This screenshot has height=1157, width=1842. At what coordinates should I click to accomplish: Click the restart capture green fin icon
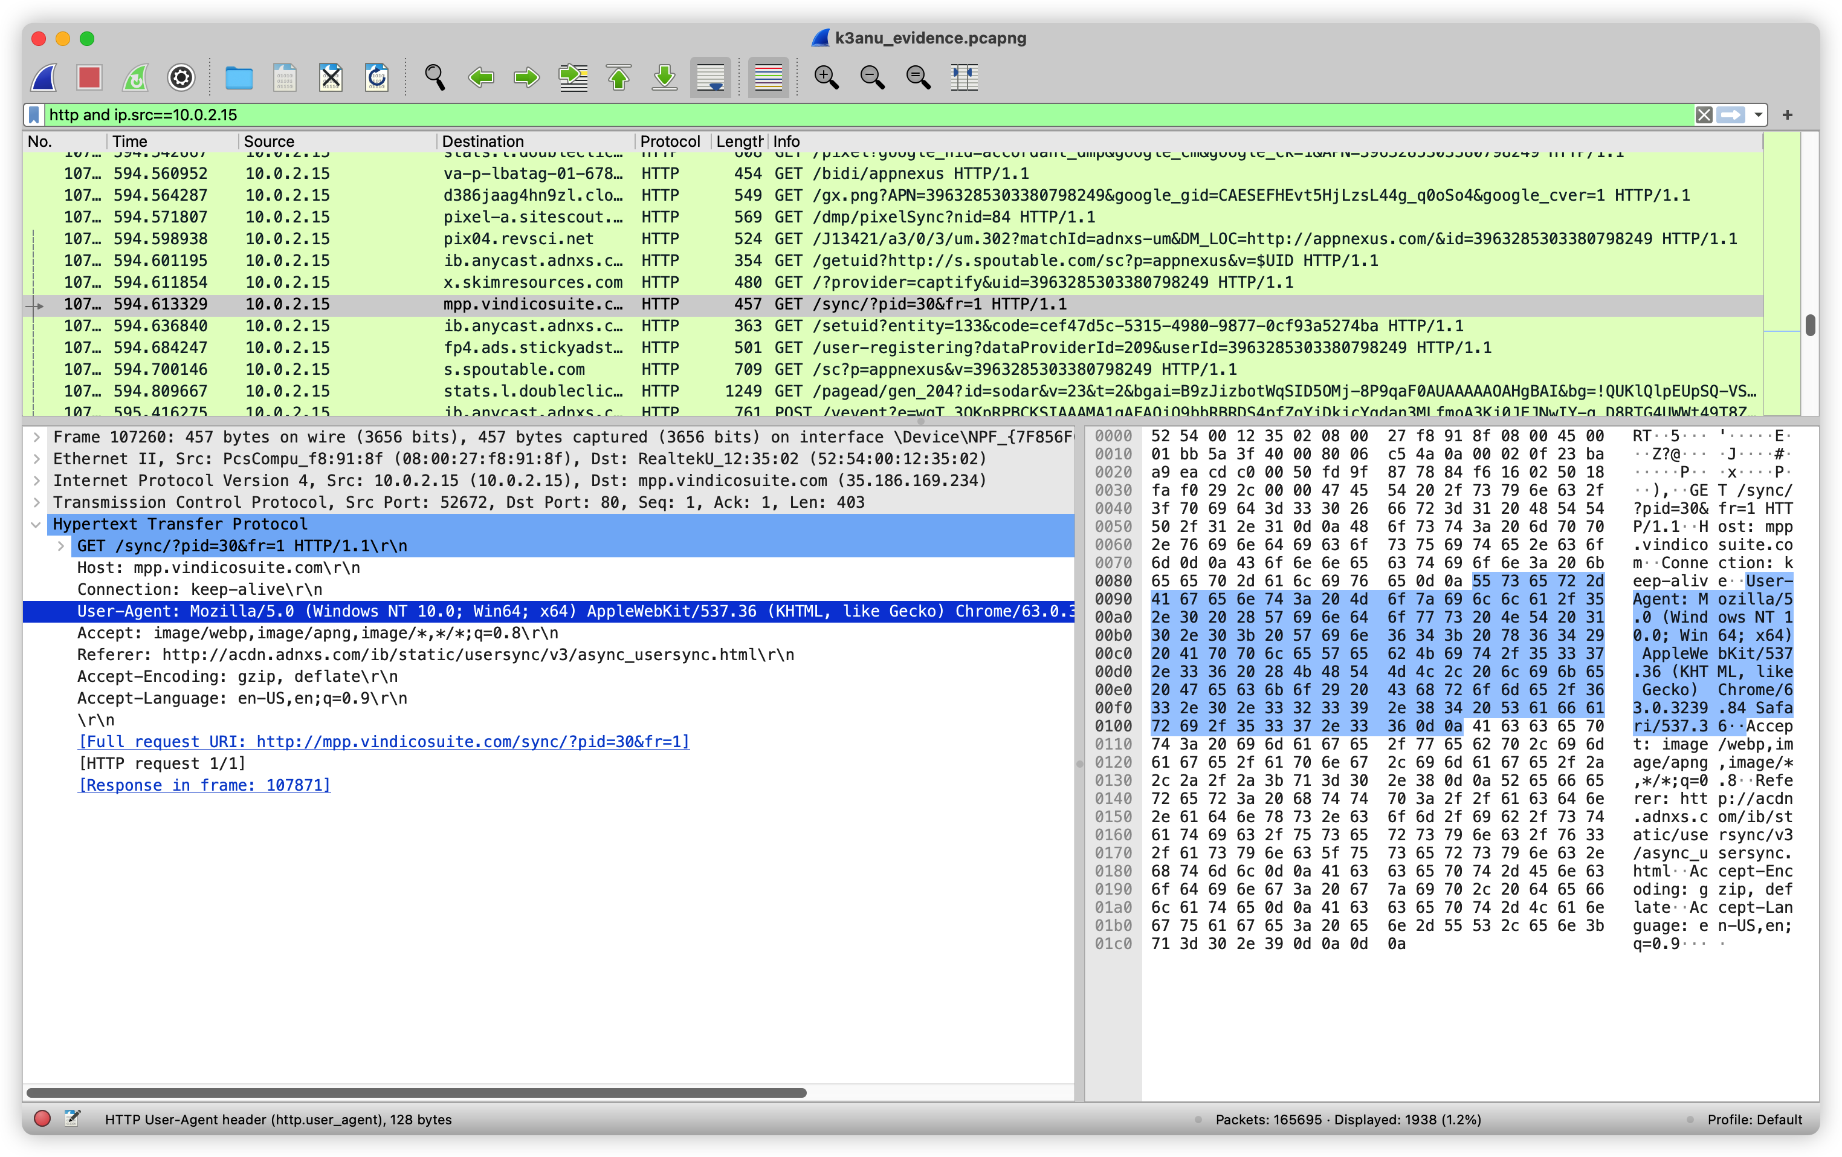click(x=135, y=77)
